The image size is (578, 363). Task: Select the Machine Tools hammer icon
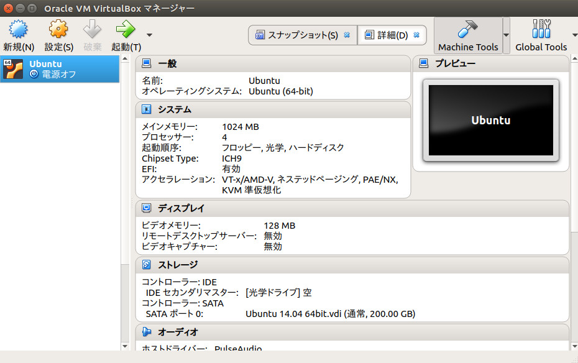[x=469, y=30]
